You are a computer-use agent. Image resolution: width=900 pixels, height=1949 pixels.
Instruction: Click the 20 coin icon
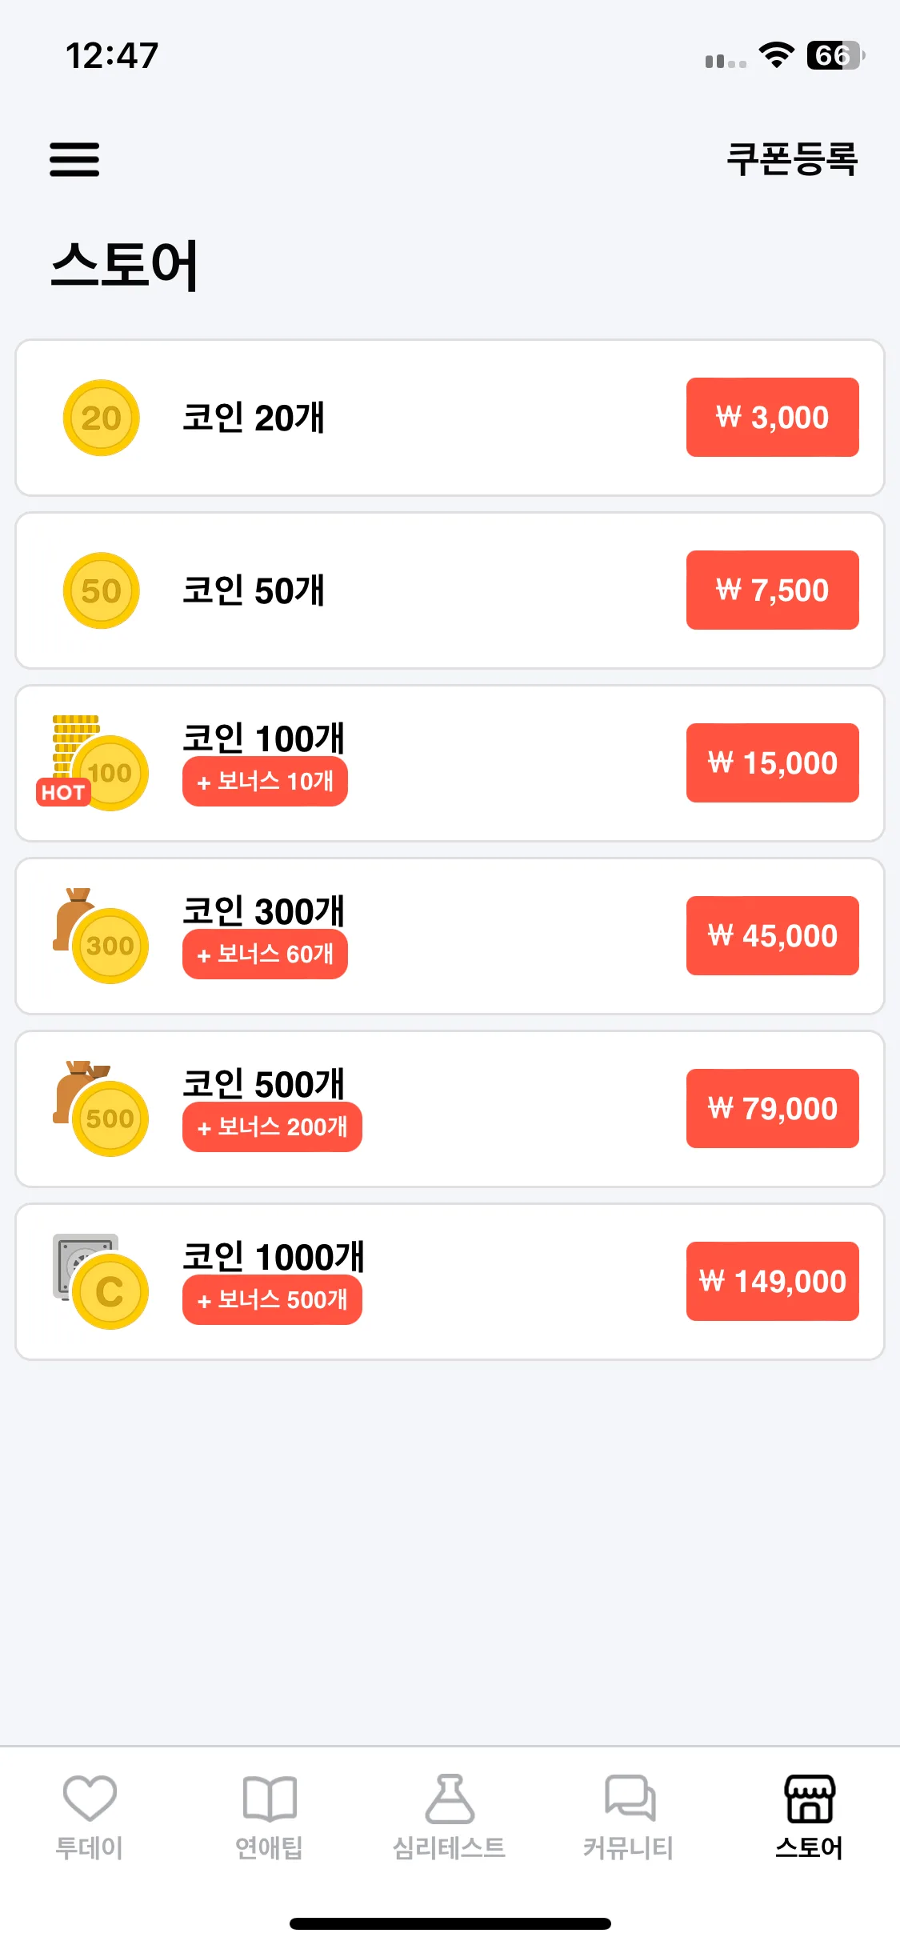[102, 418]
